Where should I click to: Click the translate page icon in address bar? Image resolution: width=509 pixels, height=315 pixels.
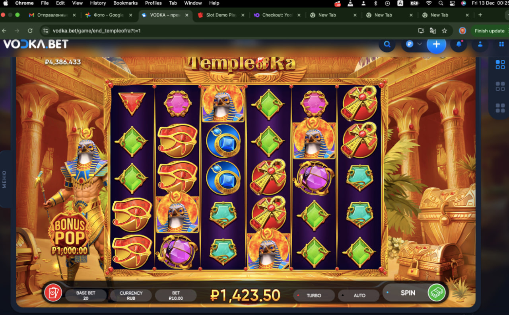(x=433, y=31)
